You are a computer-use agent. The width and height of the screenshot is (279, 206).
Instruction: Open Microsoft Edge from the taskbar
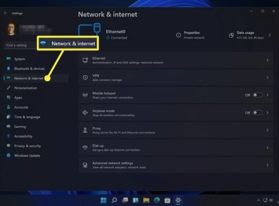[157, 200]
